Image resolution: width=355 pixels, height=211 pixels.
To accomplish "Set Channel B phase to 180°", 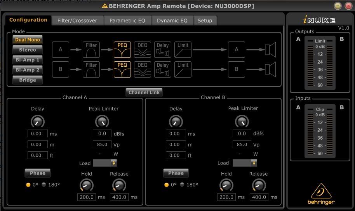I will click(182, 185).
